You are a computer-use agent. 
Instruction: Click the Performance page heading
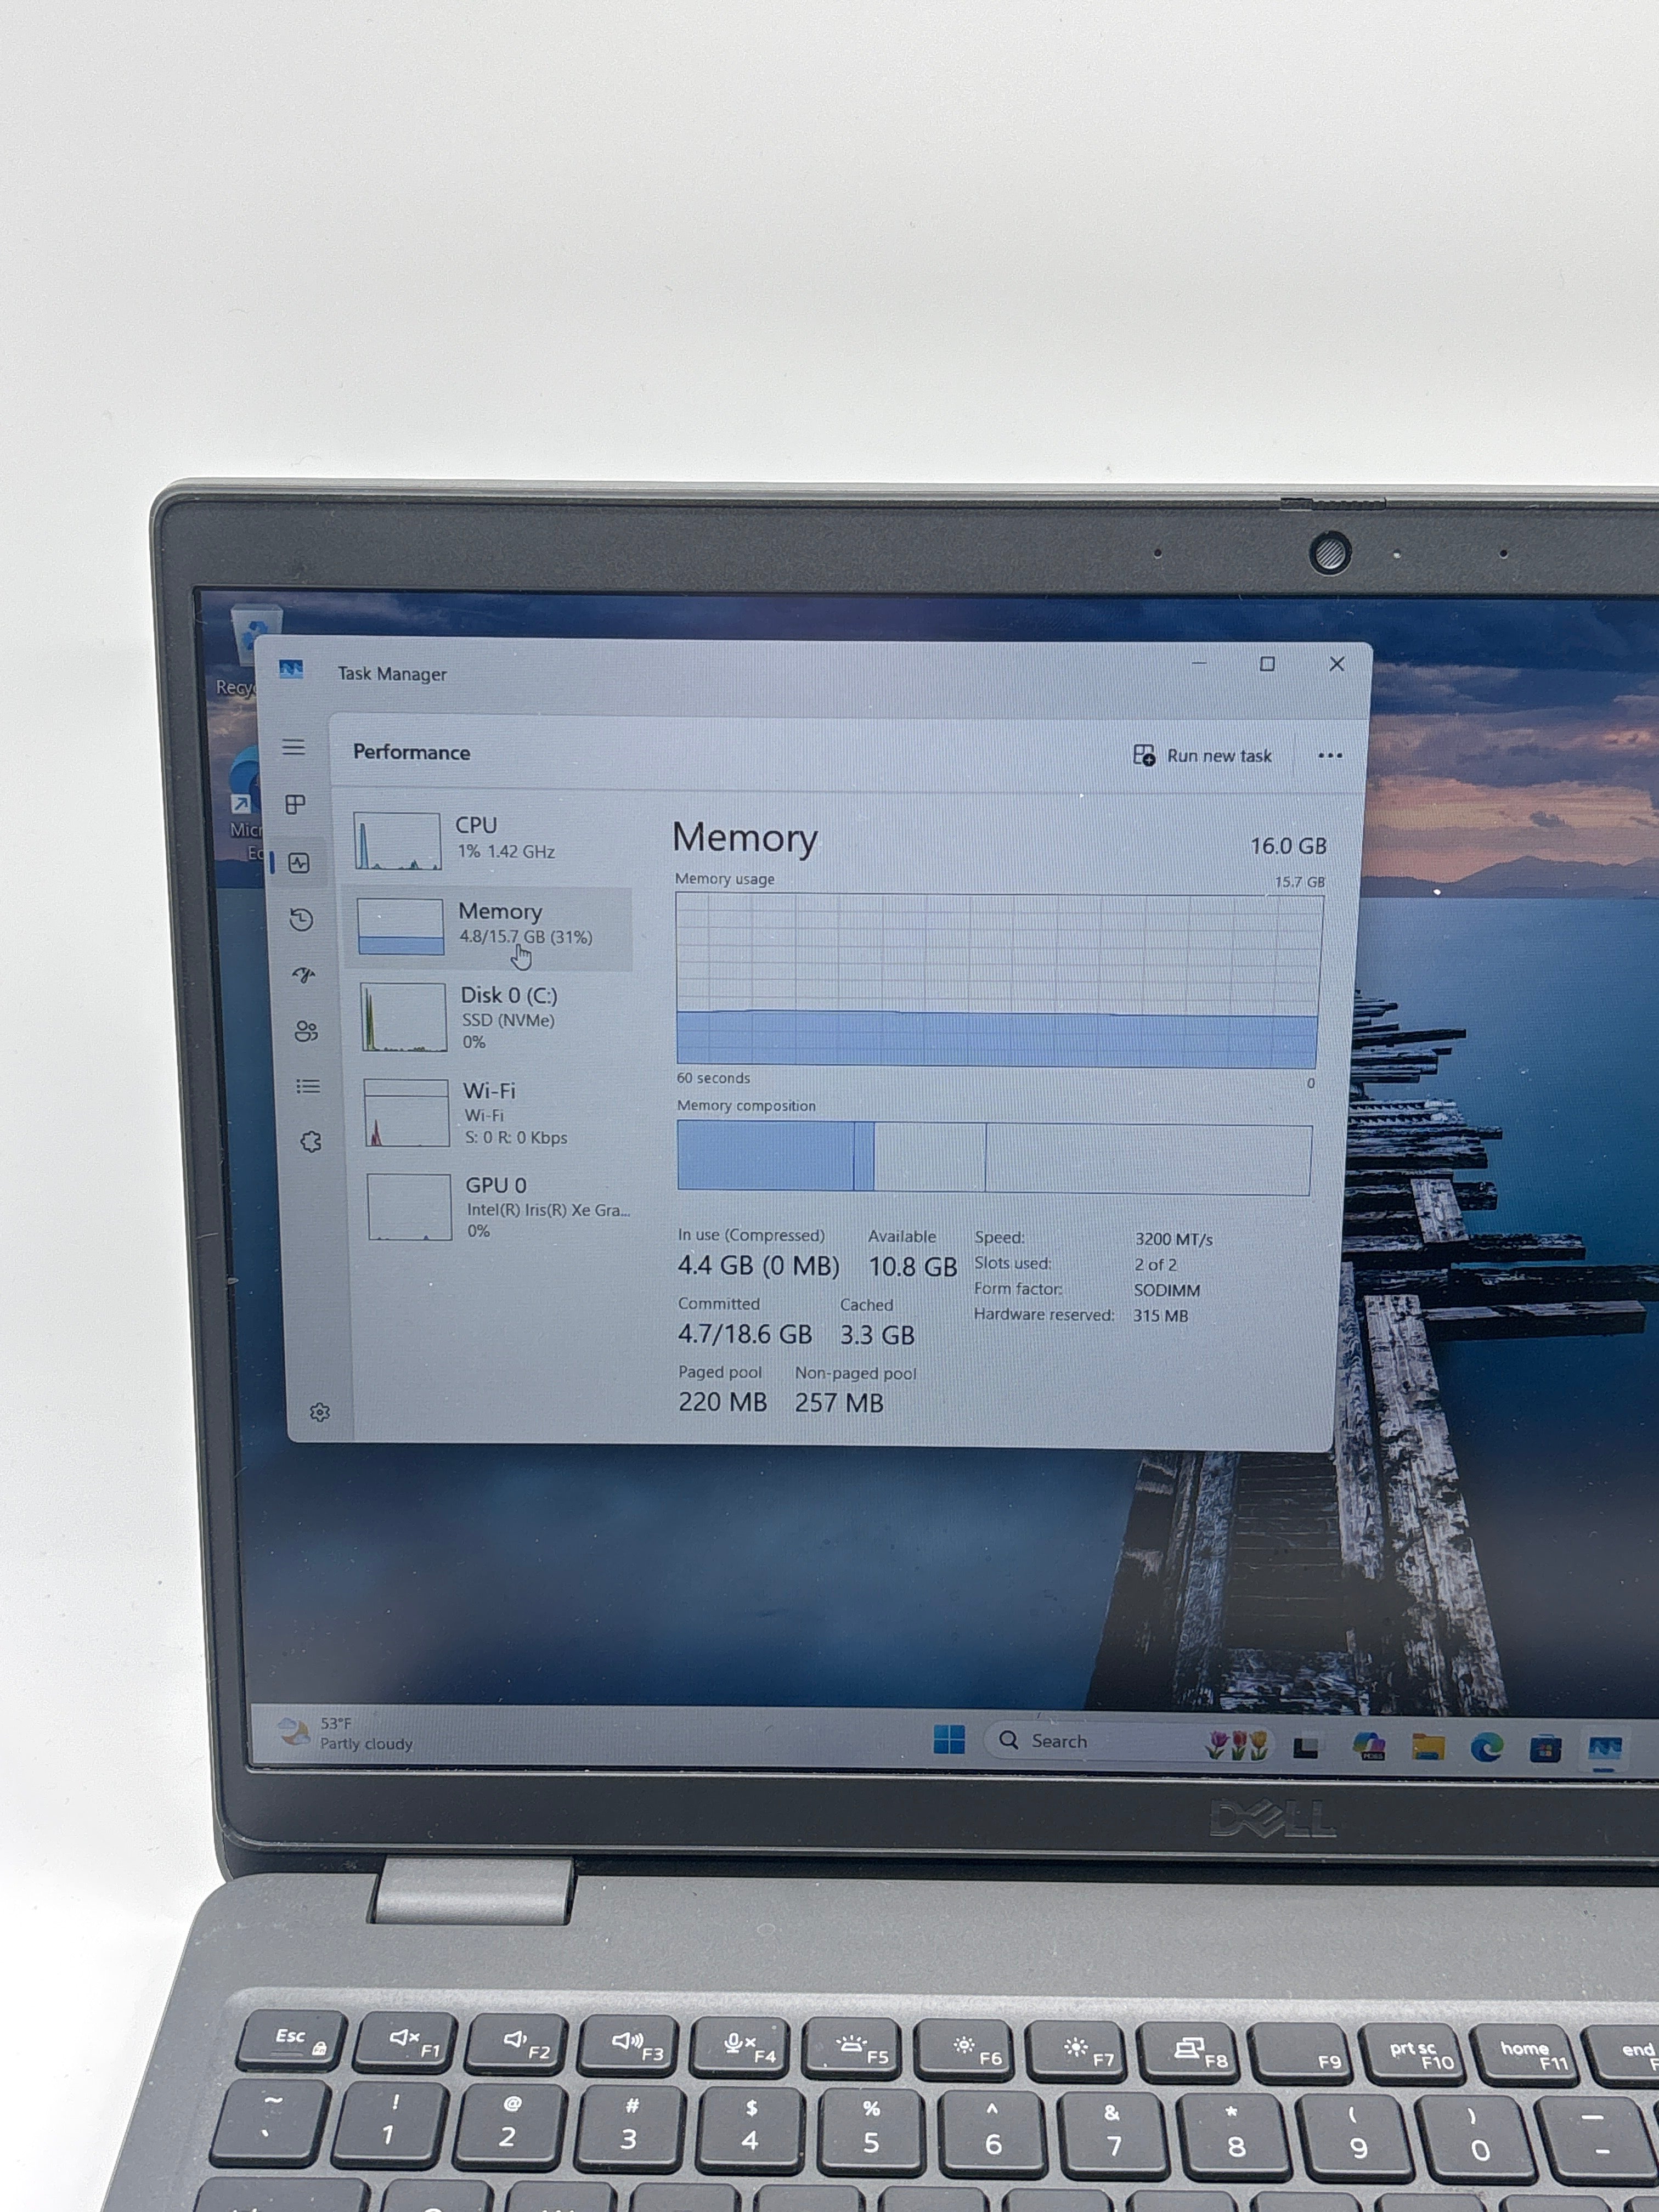tap(411, 752)
